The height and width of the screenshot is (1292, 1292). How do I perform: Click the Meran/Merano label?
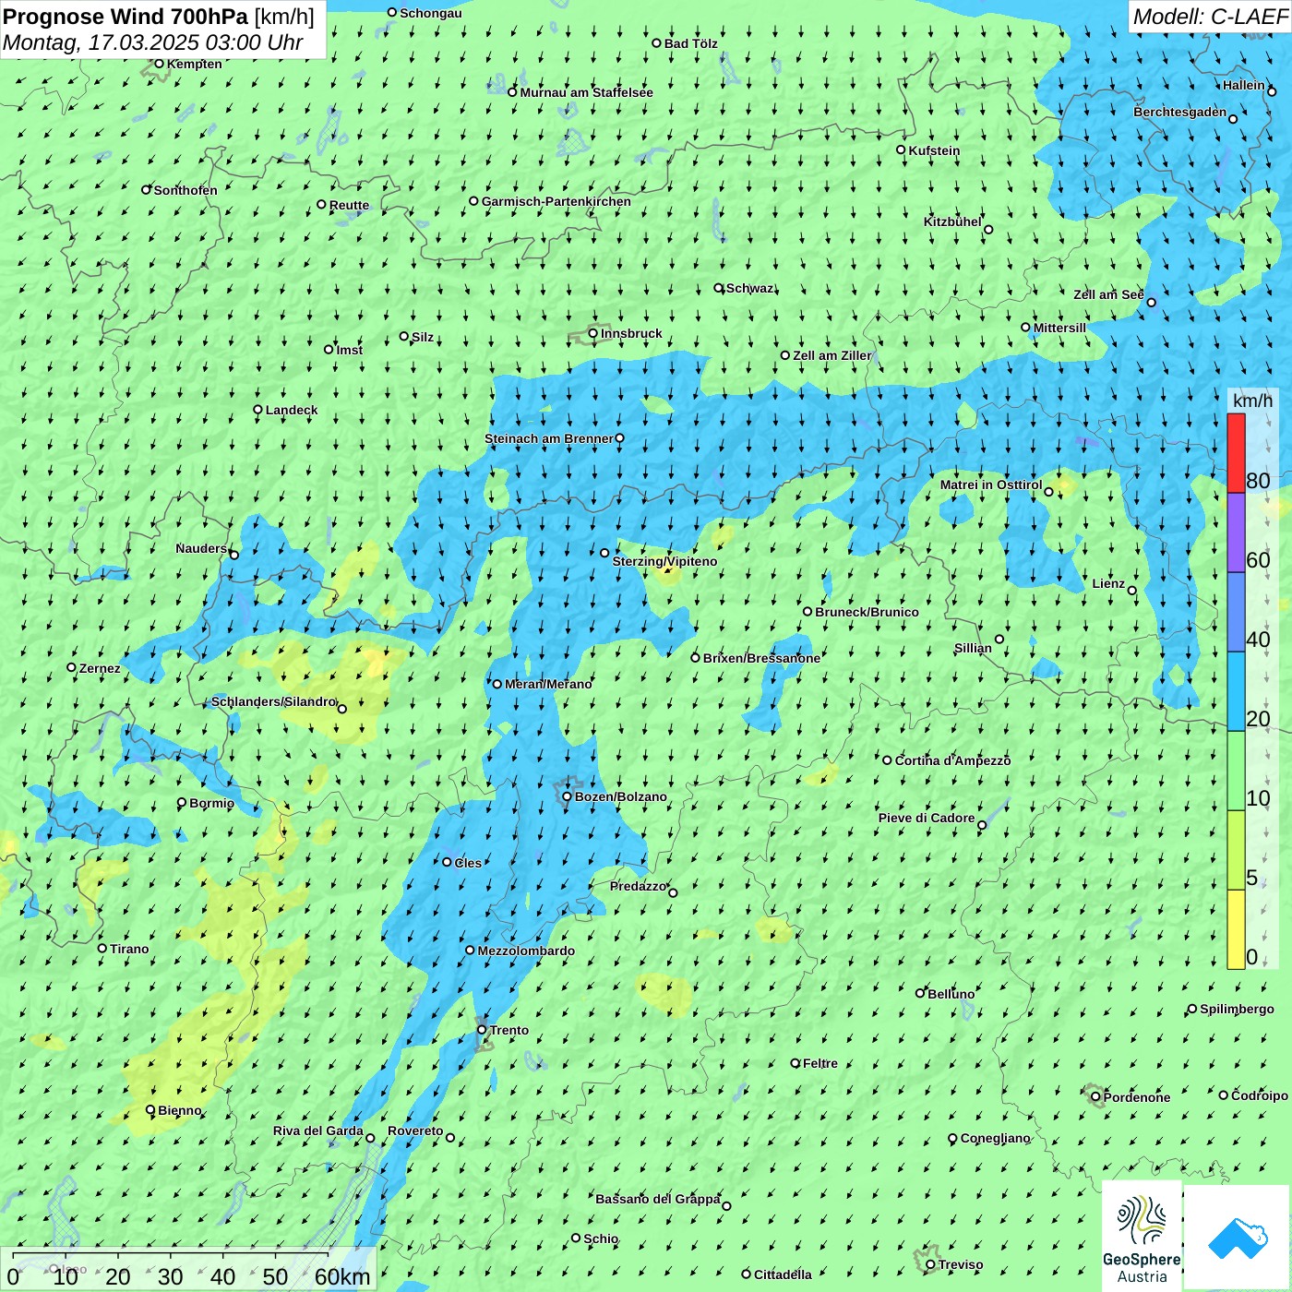coord(548,684)
